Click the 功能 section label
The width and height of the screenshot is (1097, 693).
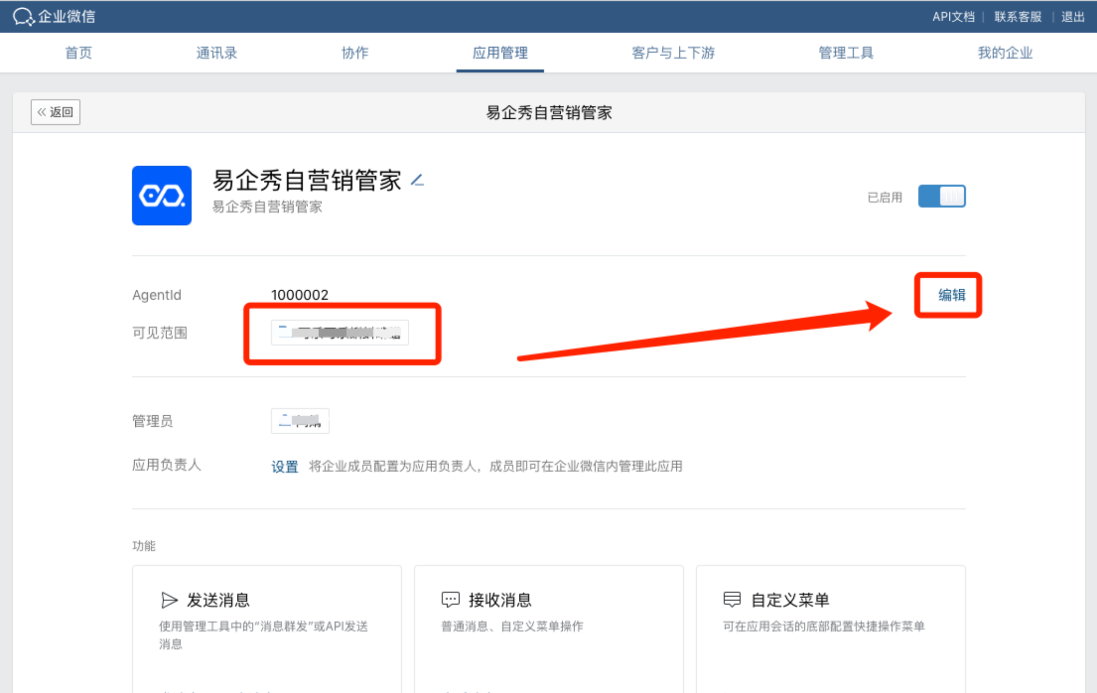pos(144,546)
